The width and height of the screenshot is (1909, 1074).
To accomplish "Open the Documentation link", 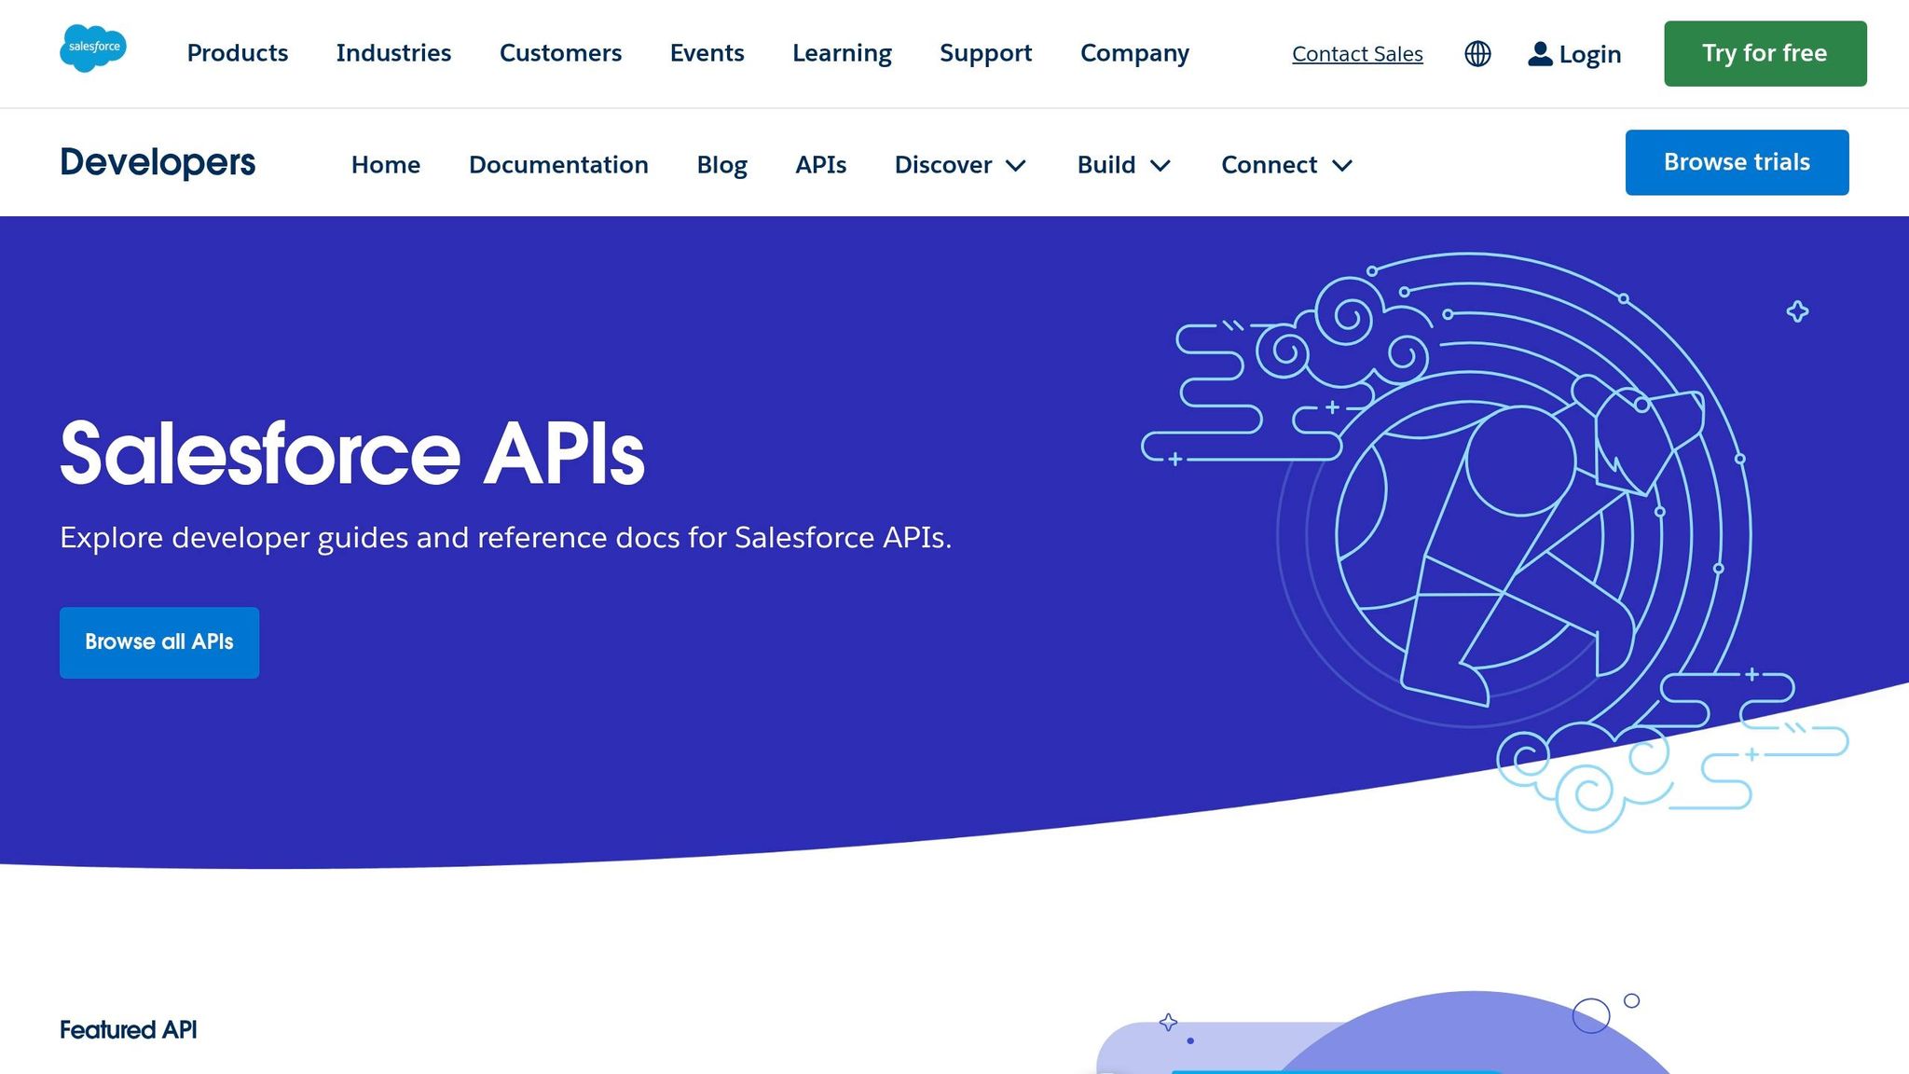I will click(x=558, y=165).
